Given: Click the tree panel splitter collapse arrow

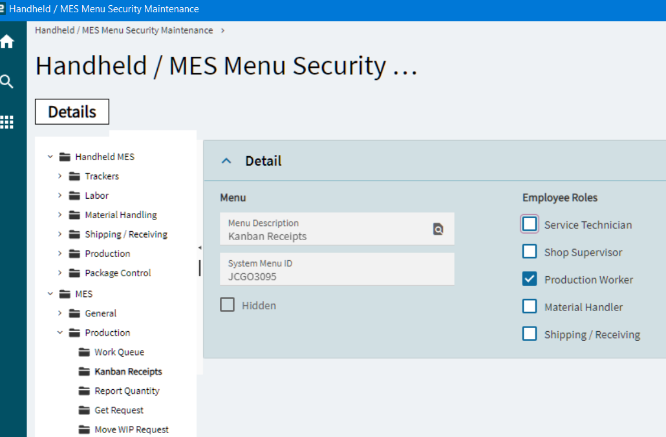Looking at the screenshot, I should point(200,247).
